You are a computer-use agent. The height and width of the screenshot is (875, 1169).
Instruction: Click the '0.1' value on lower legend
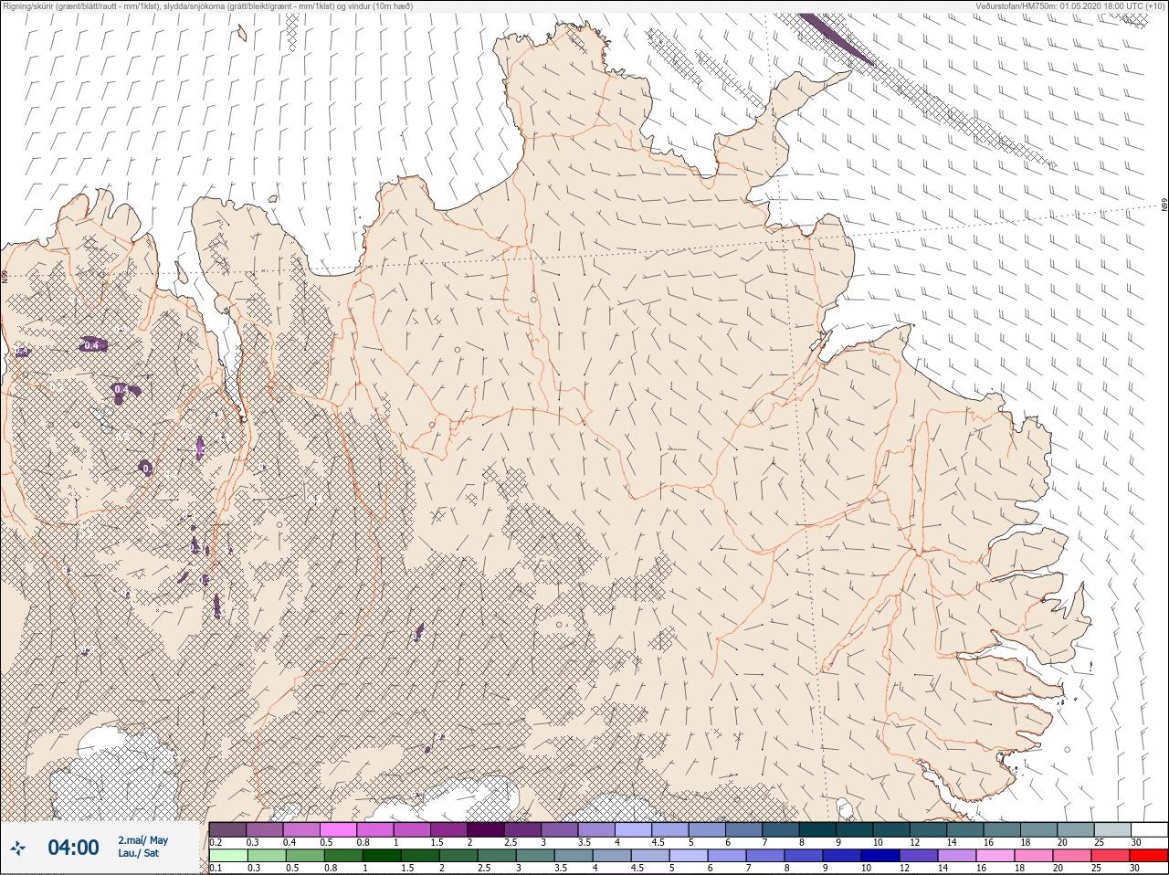tap(216, 869)
